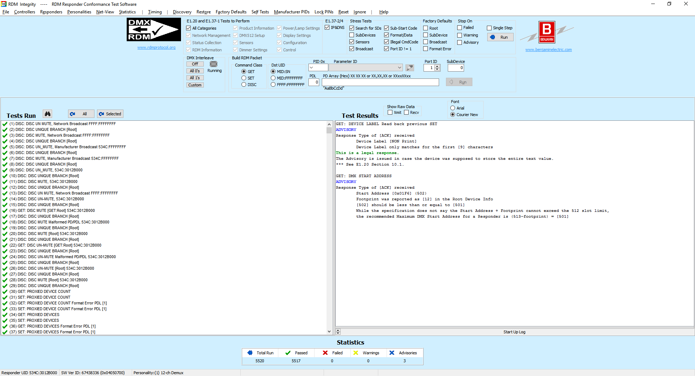Open the Manufacturer PIDs menu
695x376 pixels.
[x=291, y=12]
